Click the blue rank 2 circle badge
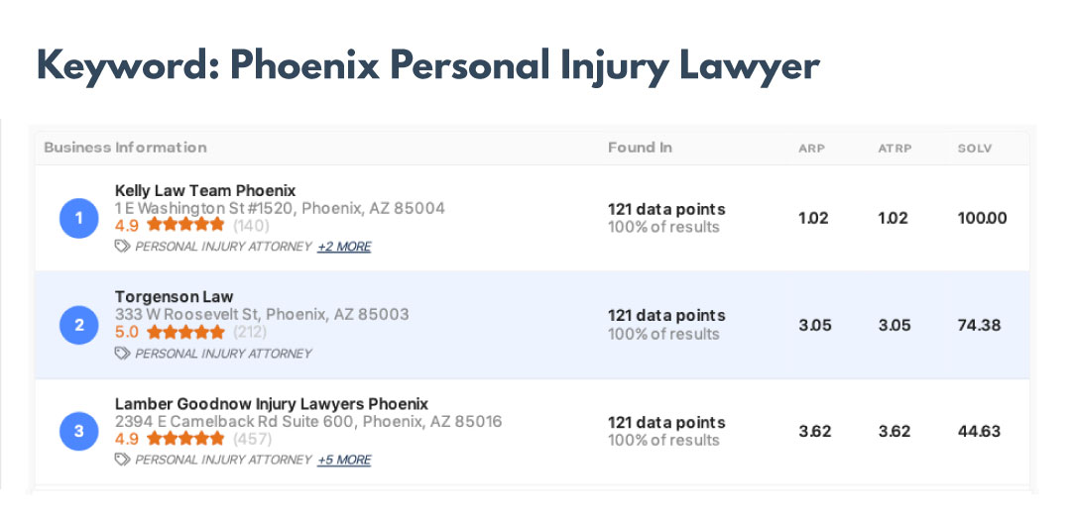The width and height of the screenshot is (1071, 515). click(79, 325)
